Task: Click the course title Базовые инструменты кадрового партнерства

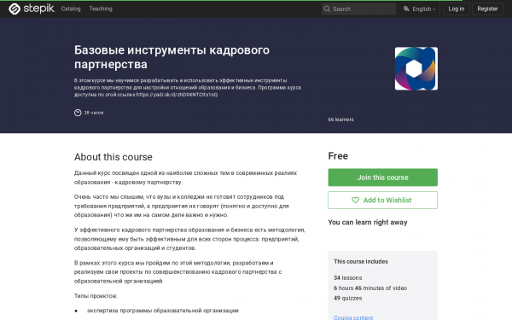Action: (x=172, y=57)
